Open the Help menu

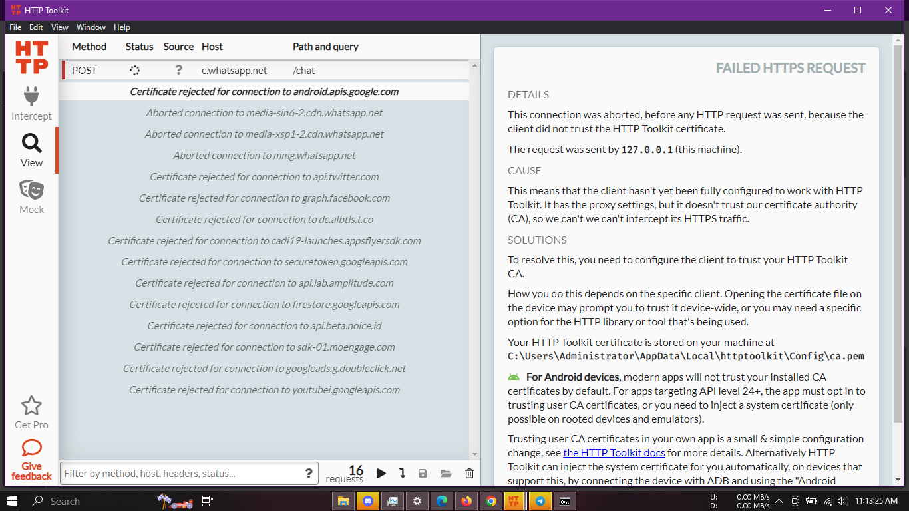point(122,27)
